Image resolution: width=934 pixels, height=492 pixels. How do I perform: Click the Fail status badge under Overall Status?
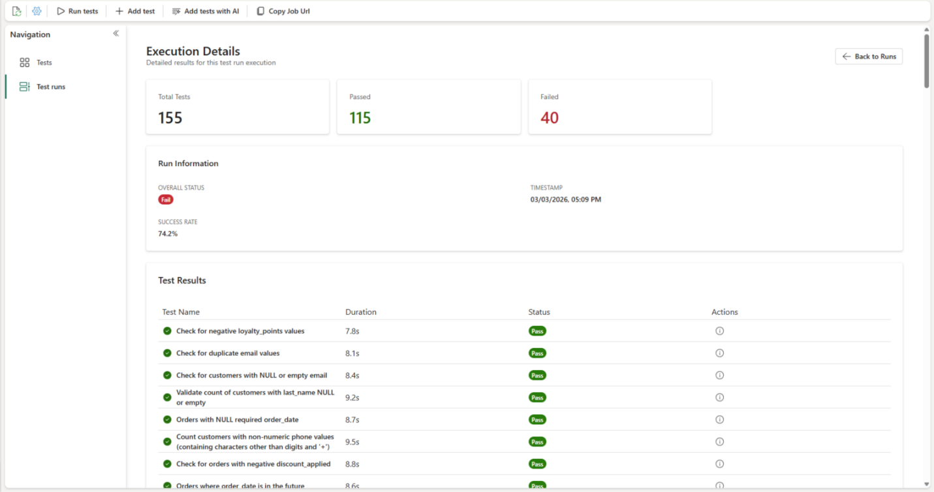pos(165,199)
